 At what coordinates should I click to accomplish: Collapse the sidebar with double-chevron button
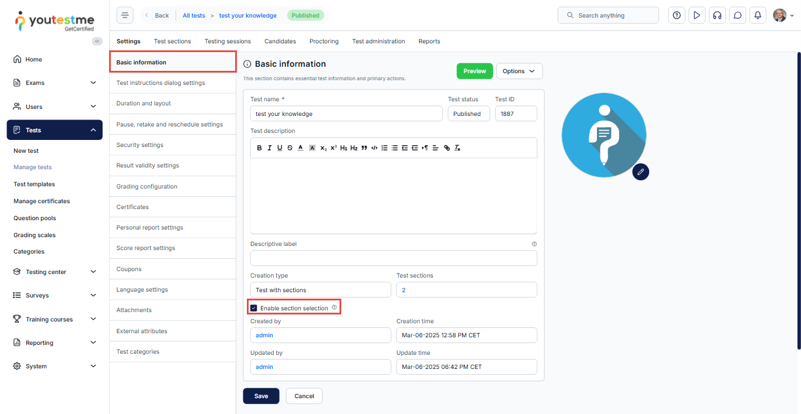click(x=97, y=41)
